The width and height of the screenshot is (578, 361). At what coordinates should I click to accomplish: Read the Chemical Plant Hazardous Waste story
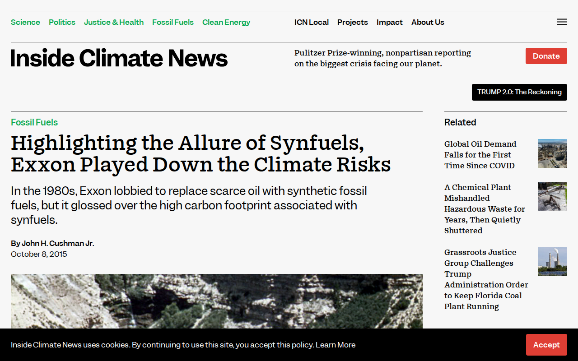pyautogui.click(x=485, y=209)
